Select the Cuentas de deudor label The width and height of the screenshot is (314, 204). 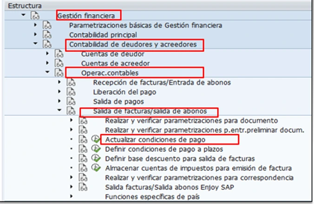tap(113, 54)
